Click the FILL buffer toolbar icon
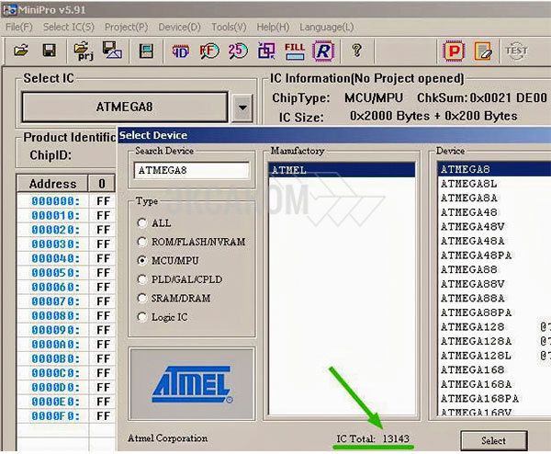Image resolution: width=551 pixels, height=454 pixels. click(294, 51)
